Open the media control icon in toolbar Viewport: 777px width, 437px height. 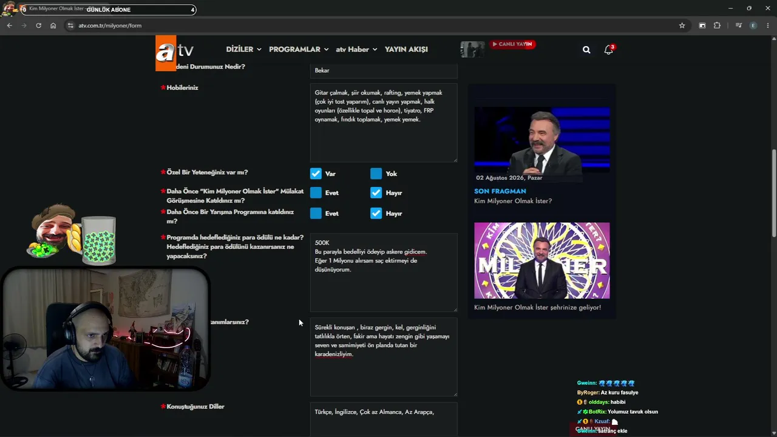pos(738,25)
